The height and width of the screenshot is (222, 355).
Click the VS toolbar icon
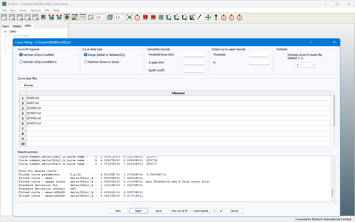click(x=83, y=17)
